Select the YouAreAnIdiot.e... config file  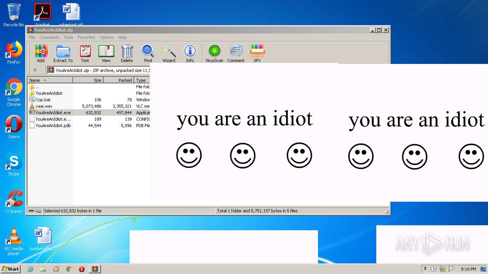click(x=89, y=119)
